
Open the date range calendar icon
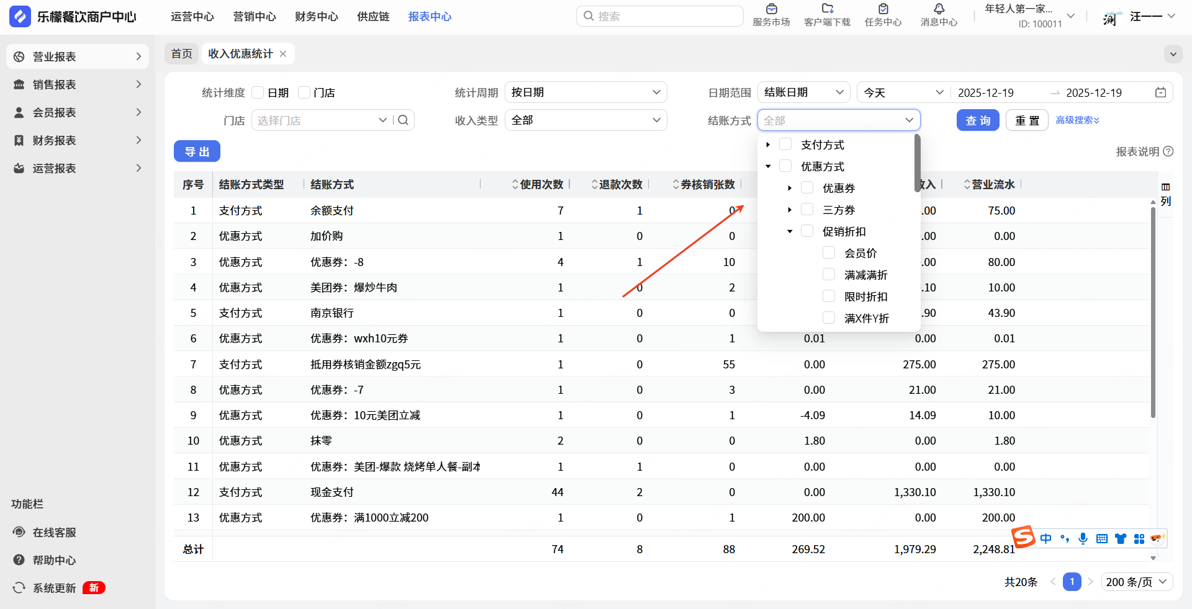point(1160,92)
